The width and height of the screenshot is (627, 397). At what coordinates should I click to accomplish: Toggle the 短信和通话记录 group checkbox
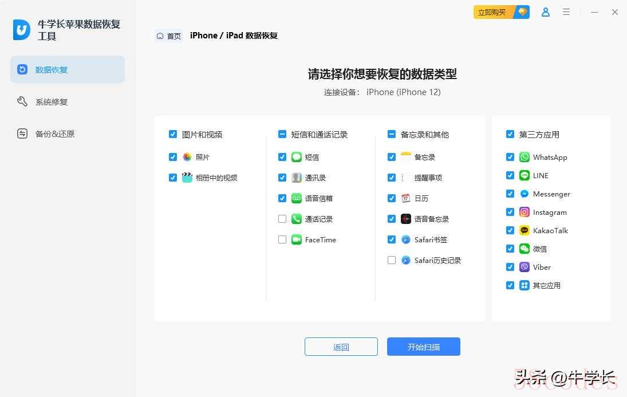coord(282,134)
